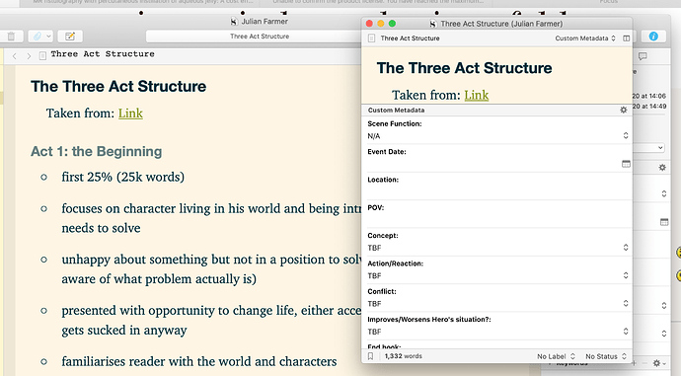Click the paperclip attachment toolbar button
681x376 pixels.
tap(38, 37)
